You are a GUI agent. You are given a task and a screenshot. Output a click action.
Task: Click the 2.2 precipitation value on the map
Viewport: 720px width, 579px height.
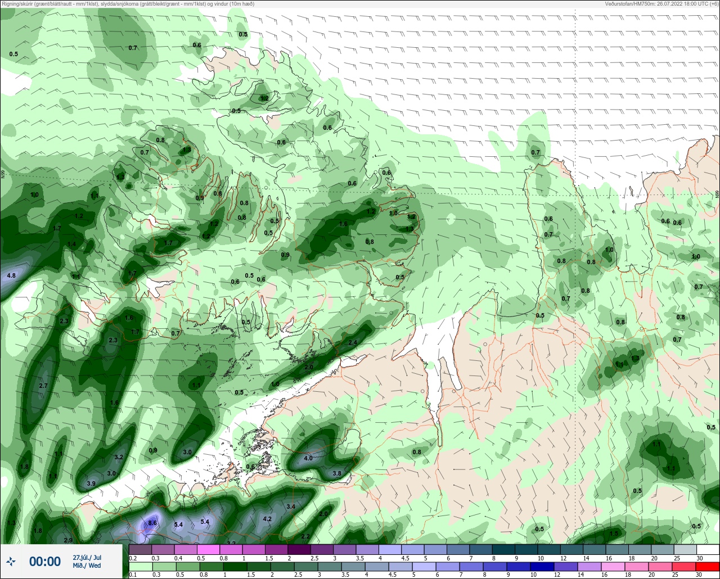point(305,536)
